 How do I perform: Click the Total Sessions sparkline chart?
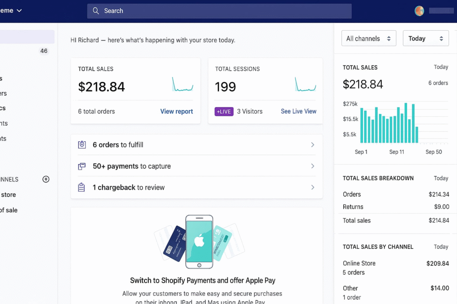click(305, 84)
